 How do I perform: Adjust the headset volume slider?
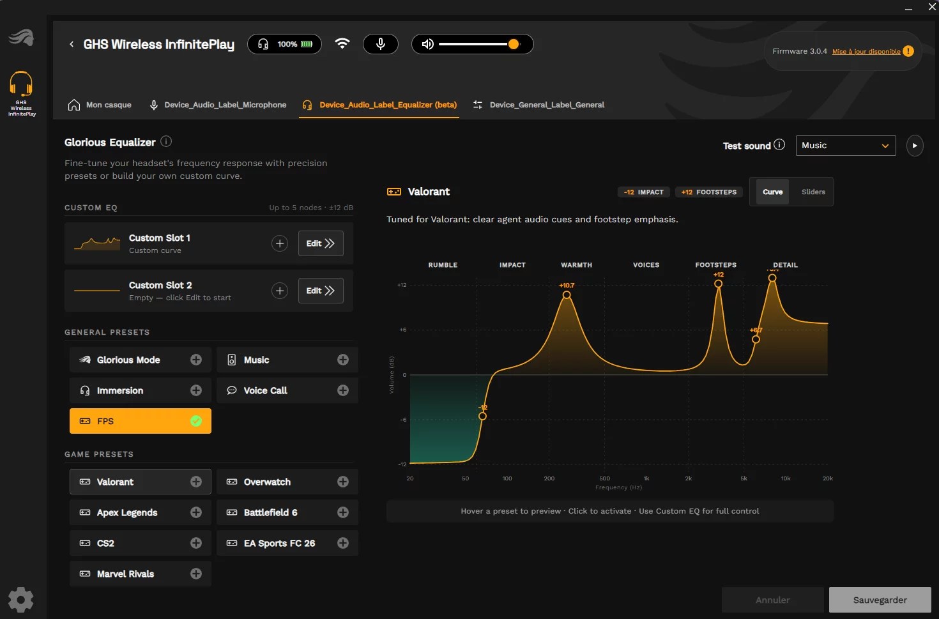(x=480, y=44)
